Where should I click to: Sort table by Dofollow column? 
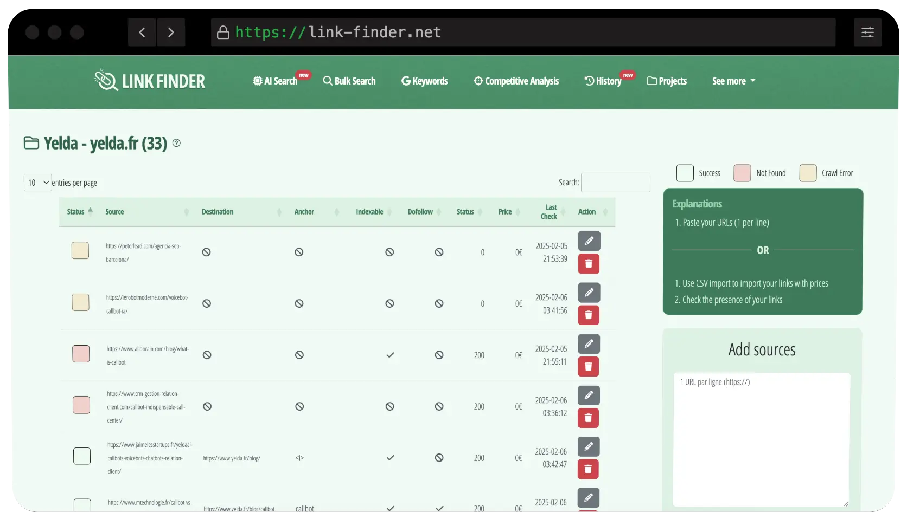[x=424, y=212]
